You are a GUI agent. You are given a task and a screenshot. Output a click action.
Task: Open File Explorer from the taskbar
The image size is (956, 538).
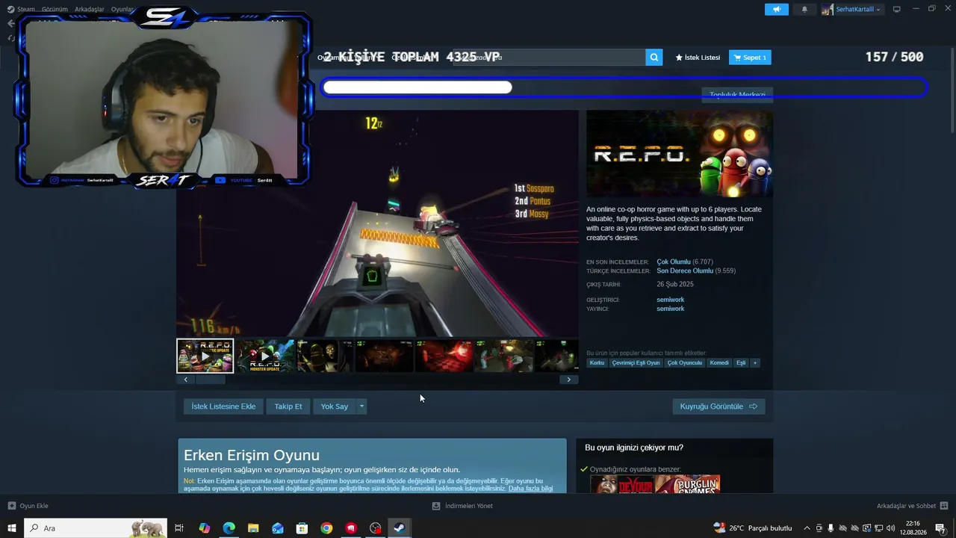[x=253, y=528]
